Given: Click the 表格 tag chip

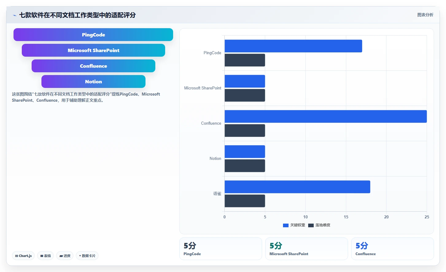Looking at the screenshot, I should (x=45, y=256).
